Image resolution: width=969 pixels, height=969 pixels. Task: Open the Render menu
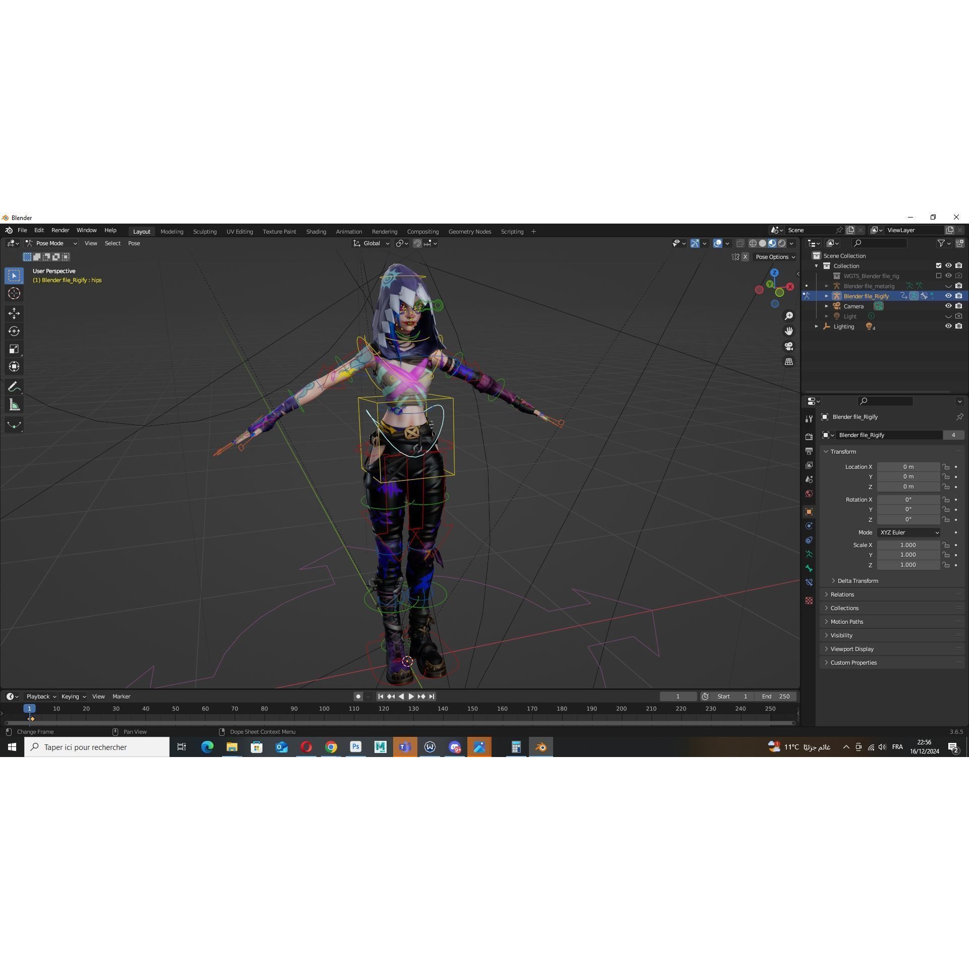pos(60,230)
